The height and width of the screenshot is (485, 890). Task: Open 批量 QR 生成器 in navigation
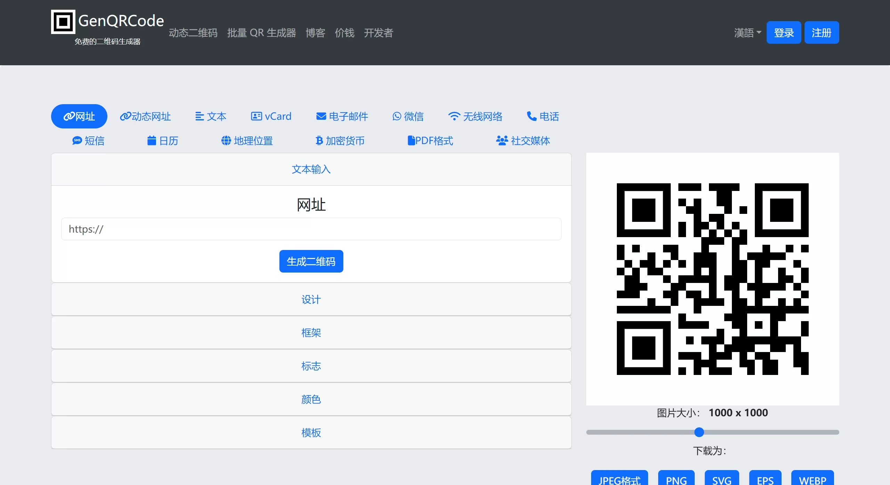[x=262, y=33]
